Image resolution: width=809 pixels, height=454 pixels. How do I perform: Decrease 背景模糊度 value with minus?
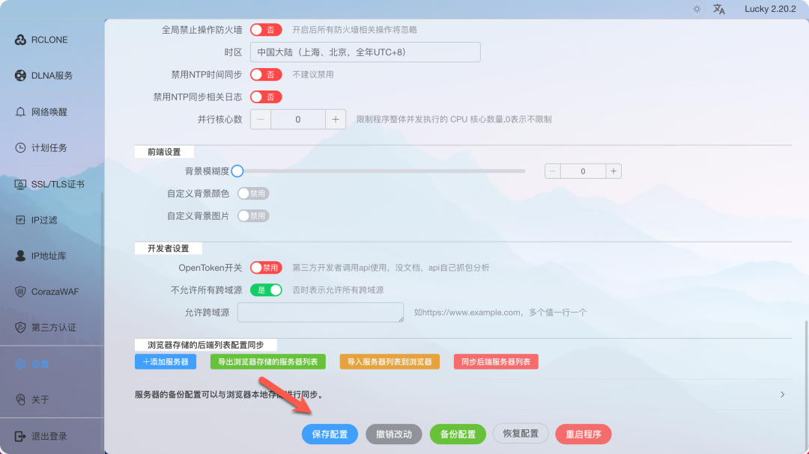click(553, 171)
